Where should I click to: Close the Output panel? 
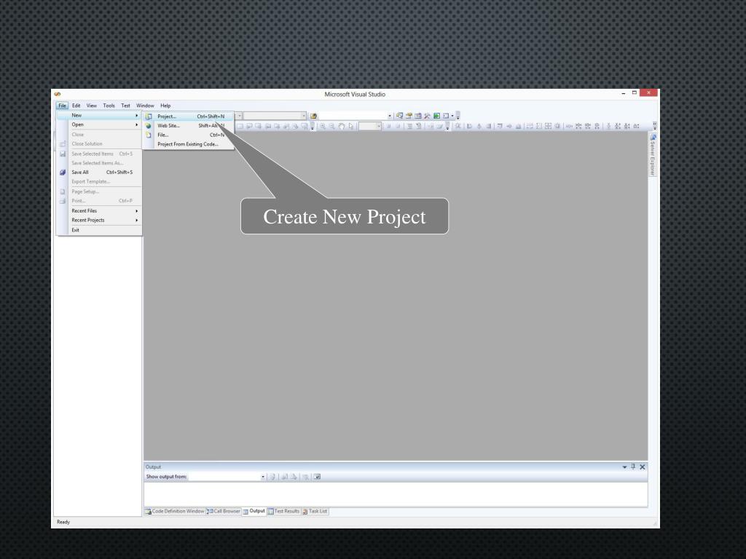tap(643, 467)
